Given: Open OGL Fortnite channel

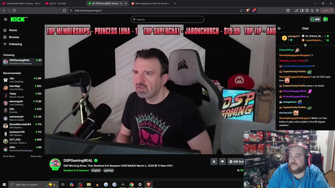Looking at the screenshot, I should (x=22, y=110).
